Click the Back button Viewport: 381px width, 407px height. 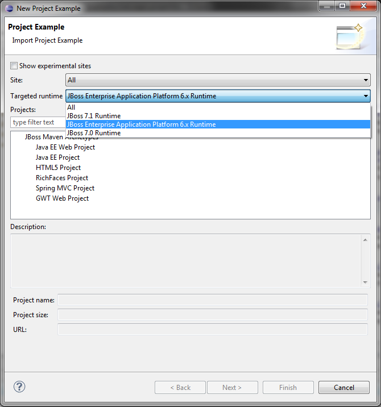pyautogui.click(x=180, y=388)
